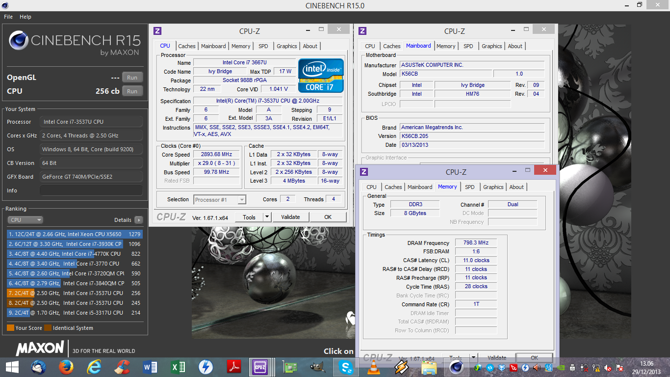Open the Daemon Tools lightning taskbar icon

click(206, 367)
